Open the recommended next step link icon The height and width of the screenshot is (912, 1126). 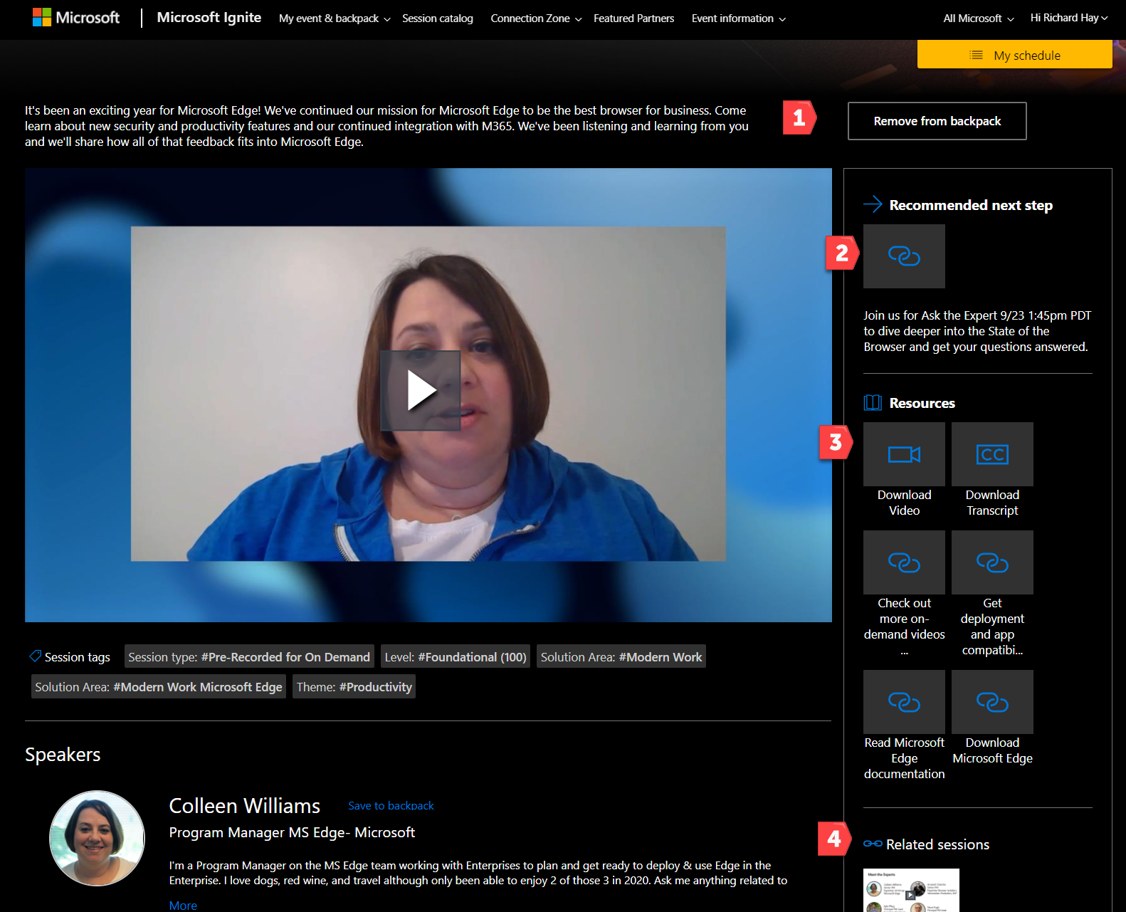pyautogui.click(x=904, y=256)
